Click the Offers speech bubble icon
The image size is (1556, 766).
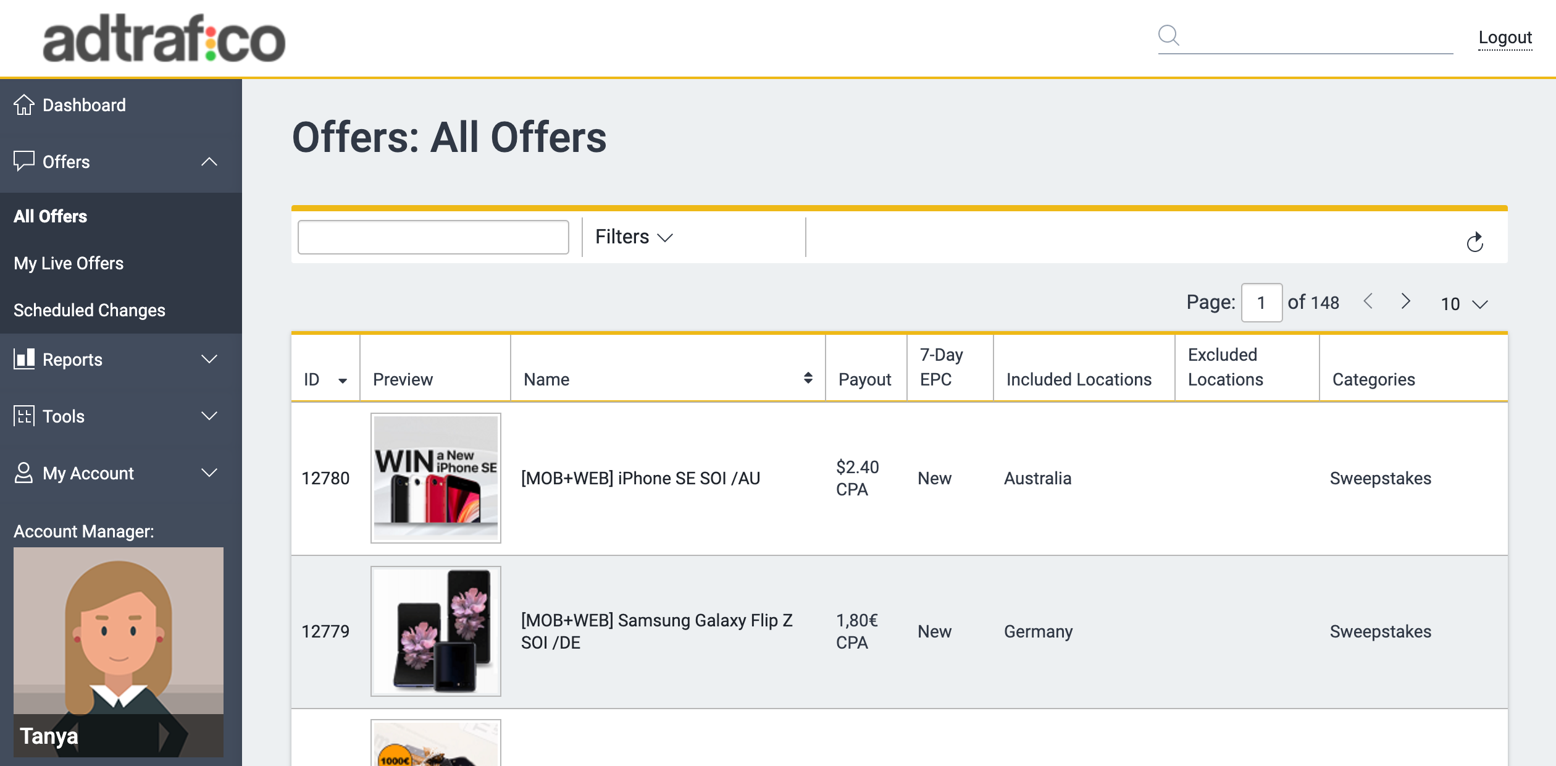coord(24,161)
